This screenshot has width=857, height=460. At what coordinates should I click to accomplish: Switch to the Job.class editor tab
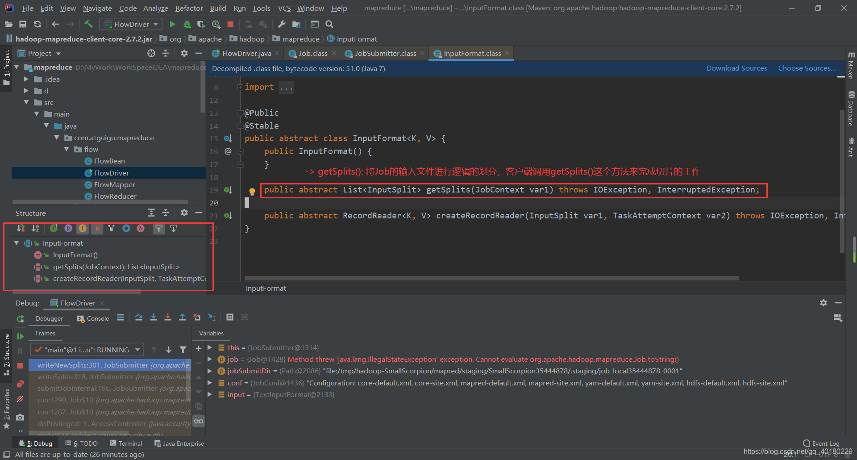point(312,54)
